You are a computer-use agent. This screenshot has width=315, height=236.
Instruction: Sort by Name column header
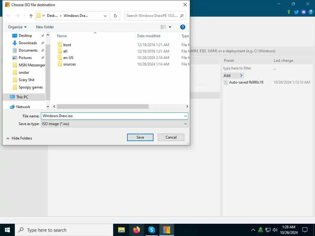[62, 36]
